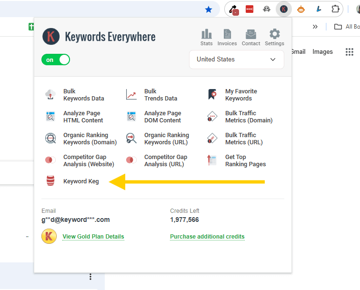The image size is (360, 290).
Task: Click the gold K plan badge
Action: [49, 236]
